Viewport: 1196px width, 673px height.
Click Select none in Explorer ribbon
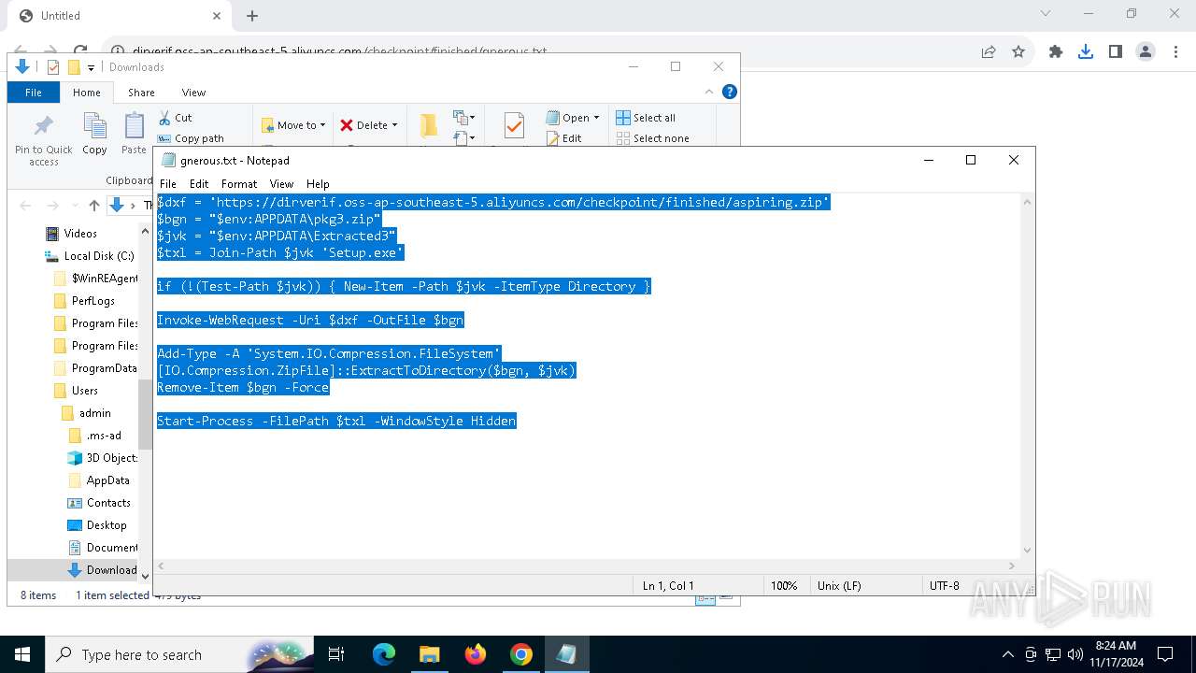[x=652, y=138]
